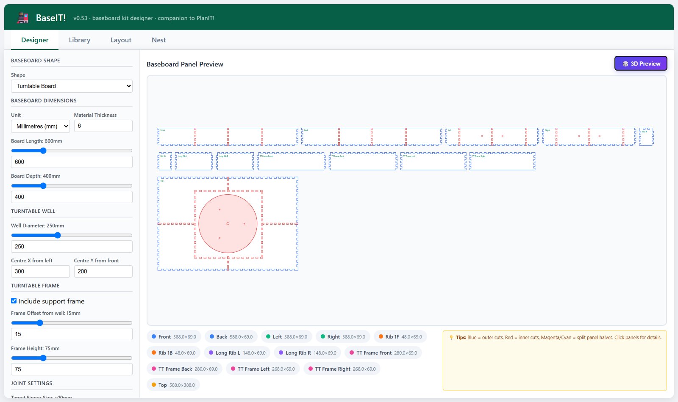Adjust the Well Diameter slider
The height and width of the screenshot is (402, 678).
(x=72, y=235)
